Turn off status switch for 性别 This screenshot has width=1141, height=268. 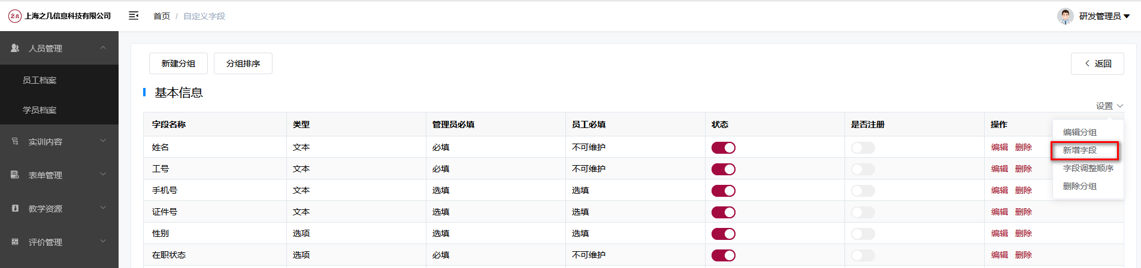tap(724, 234)
